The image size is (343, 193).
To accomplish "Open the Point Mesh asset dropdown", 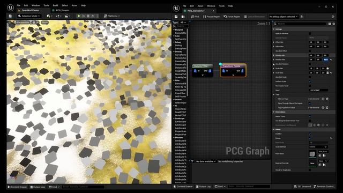I will click(323, 152).
